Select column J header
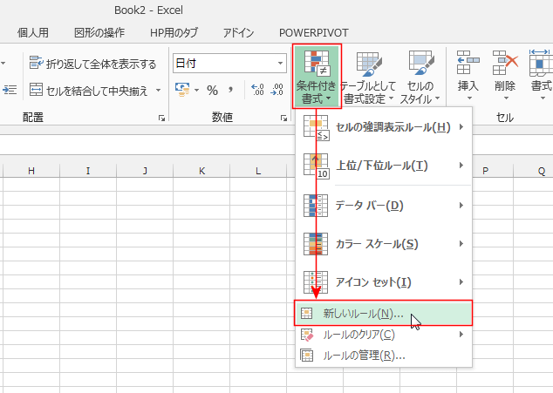This screenshot has width=553, height=393. (145, 171)
